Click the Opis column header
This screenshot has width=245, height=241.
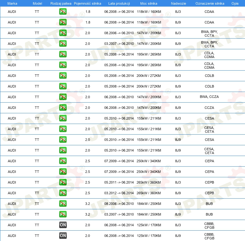[235, 3]
